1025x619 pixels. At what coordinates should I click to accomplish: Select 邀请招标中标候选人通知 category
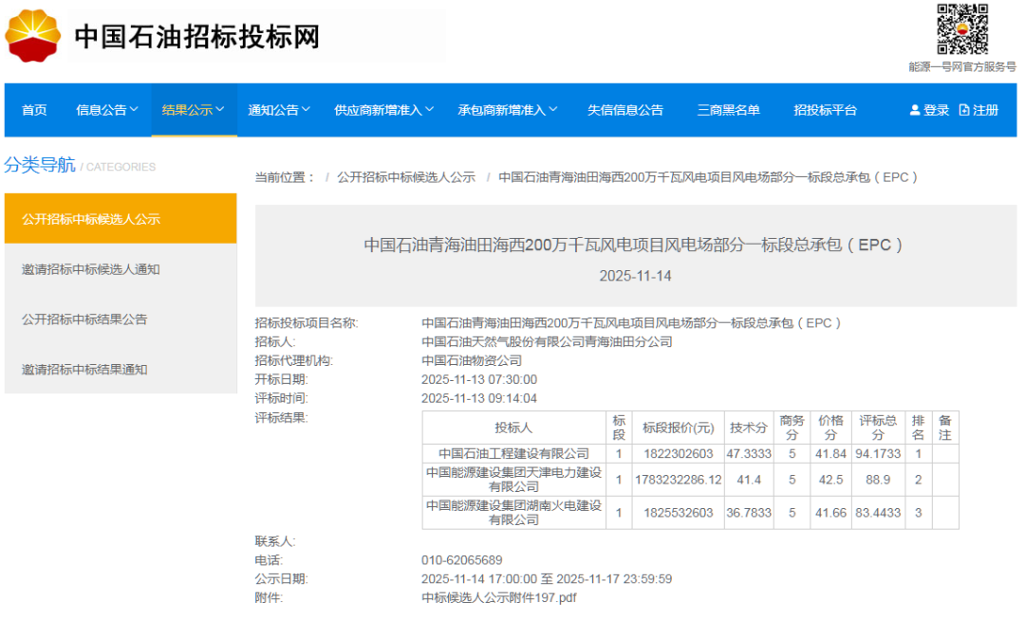pos(91,269)
